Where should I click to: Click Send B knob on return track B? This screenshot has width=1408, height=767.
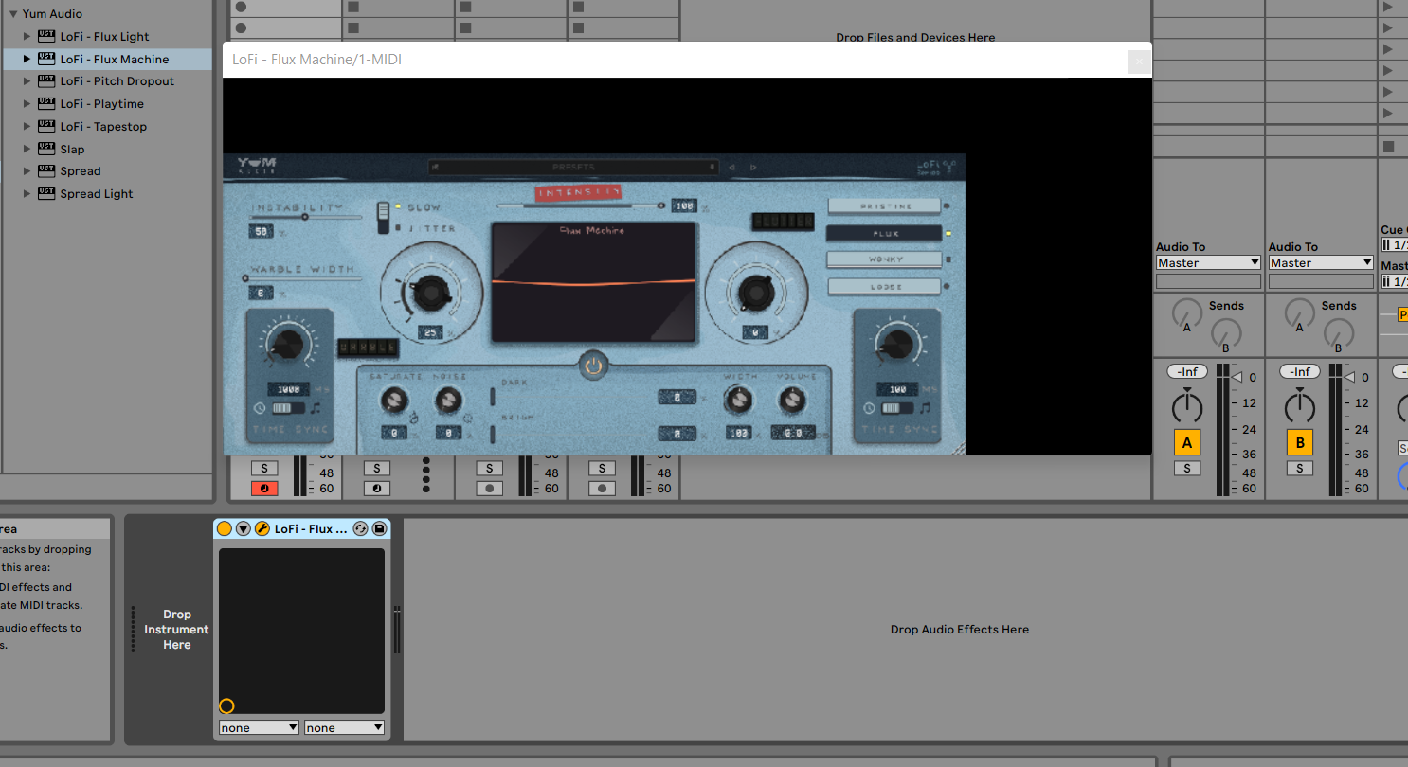1339,332
